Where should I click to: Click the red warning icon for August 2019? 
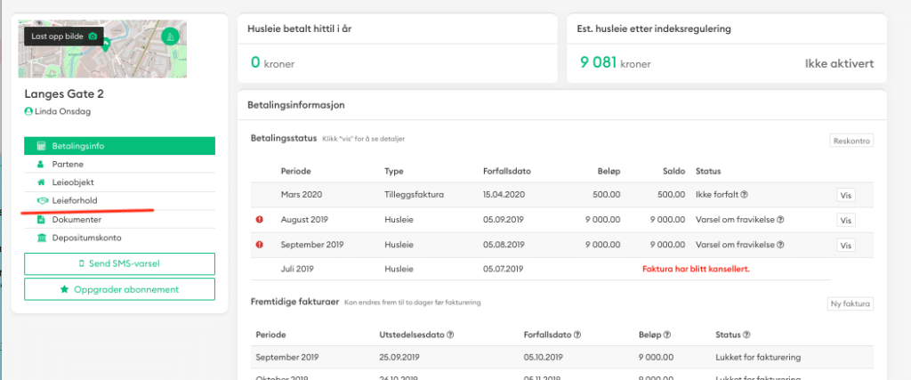(x=260, y=221)
